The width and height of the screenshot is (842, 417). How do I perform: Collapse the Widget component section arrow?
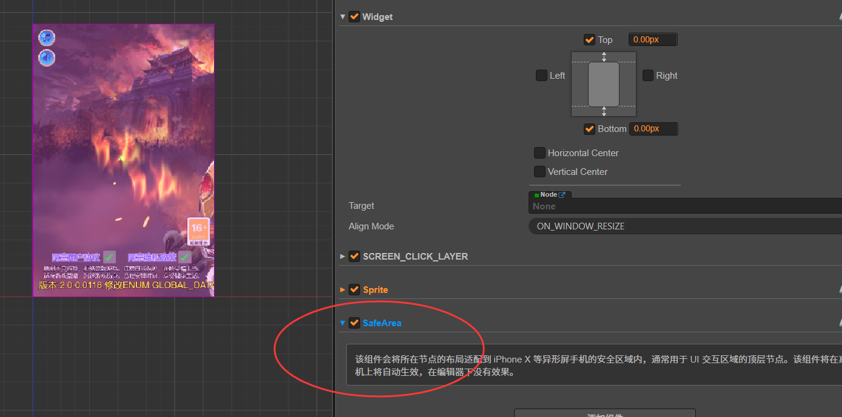pyautogui.click(x=343, y=17)
